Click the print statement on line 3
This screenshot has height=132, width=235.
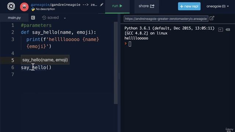point(63,39)
